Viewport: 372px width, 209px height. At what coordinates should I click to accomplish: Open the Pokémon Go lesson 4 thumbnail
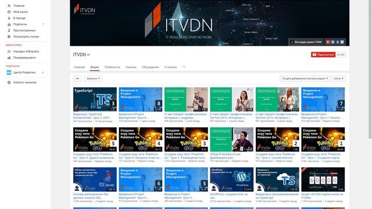coord(141,139)
